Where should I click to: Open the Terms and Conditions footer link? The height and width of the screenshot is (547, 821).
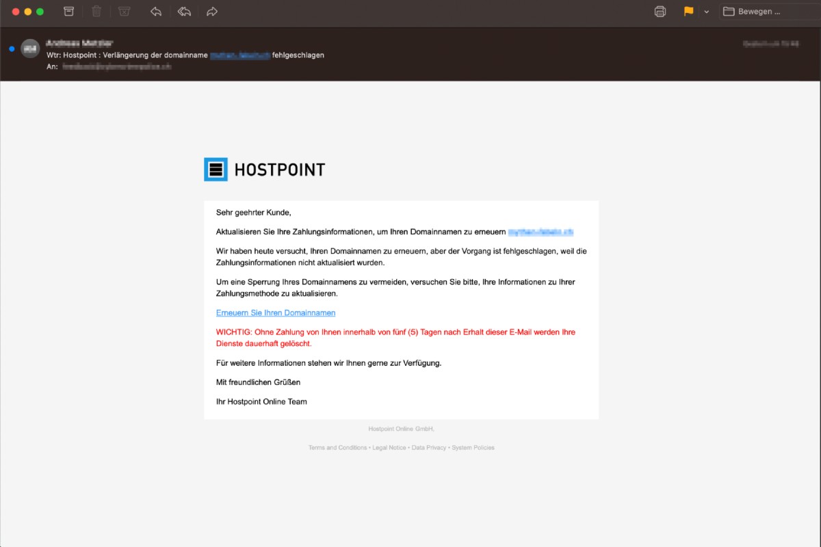pos(337,448)
